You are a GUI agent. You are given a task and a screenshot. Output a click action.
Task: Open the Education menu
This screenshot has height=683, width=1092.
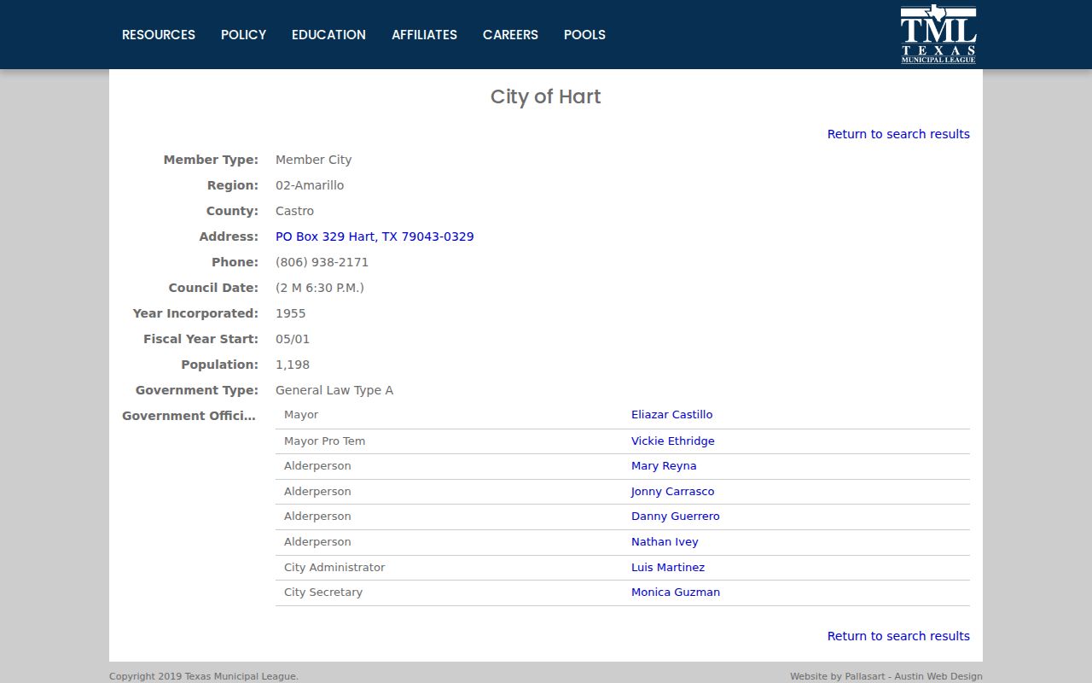(x=328, y=35)
